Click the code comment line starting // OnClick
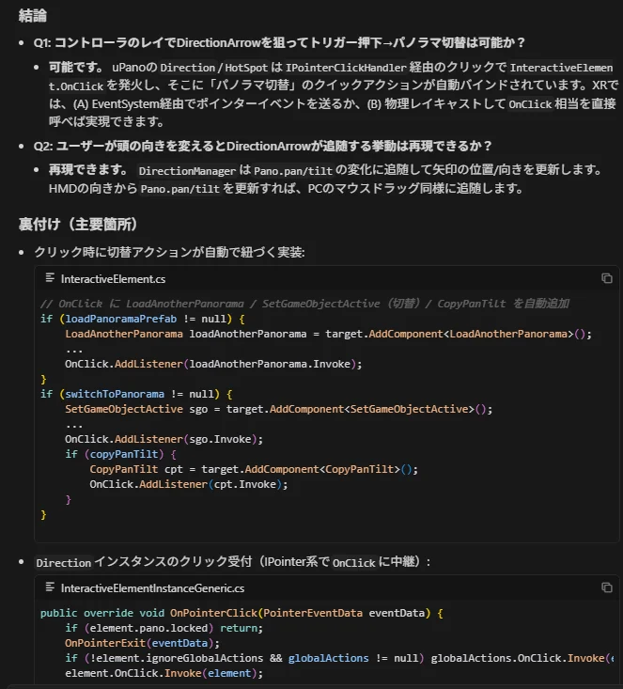 pyautogui.click(x=304, y=304)
